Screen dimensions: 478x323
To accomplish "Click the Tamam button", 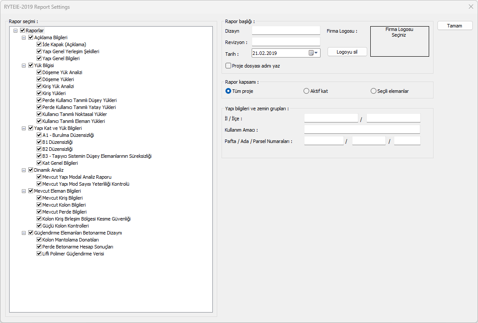I will coord(455,26).
